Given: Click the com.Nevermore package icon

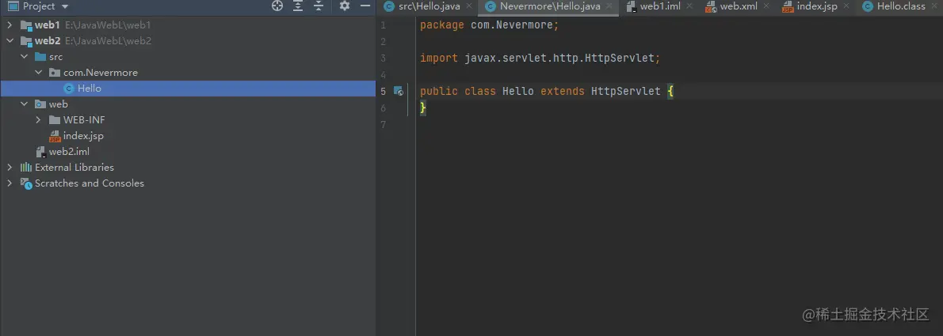Looking at the screenshot, I should (55, 73).
